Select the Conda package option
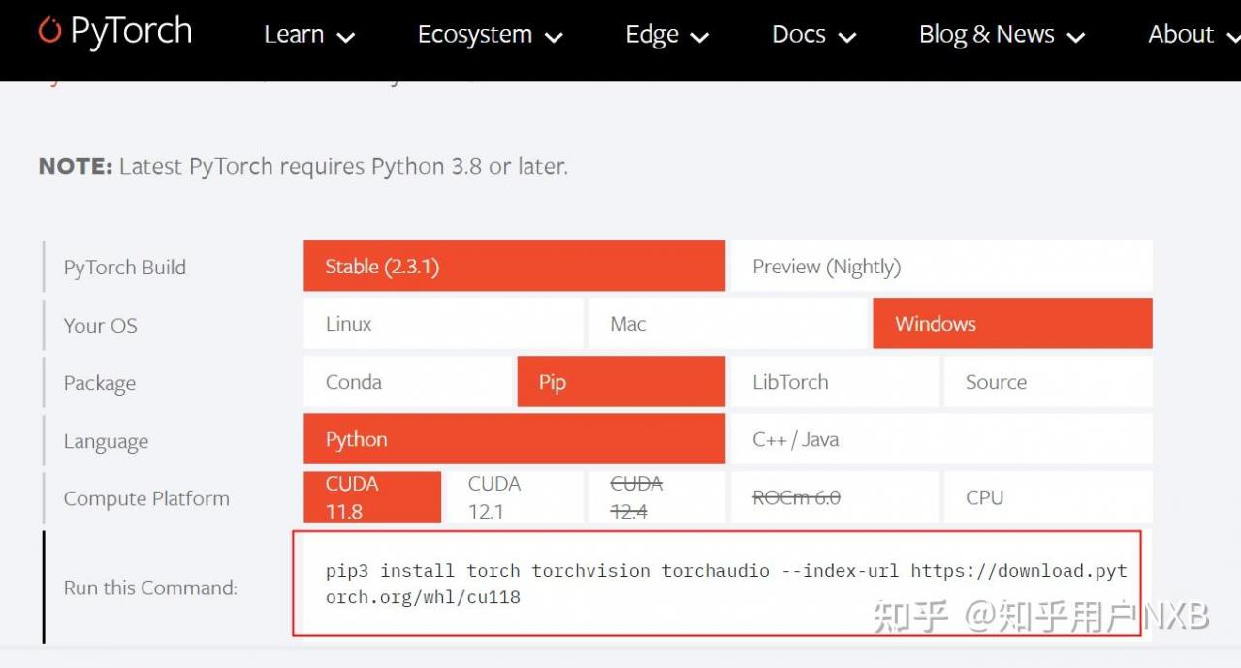Image resolution: width=1241 pixels, height=668 pixels. pos(407,382)
